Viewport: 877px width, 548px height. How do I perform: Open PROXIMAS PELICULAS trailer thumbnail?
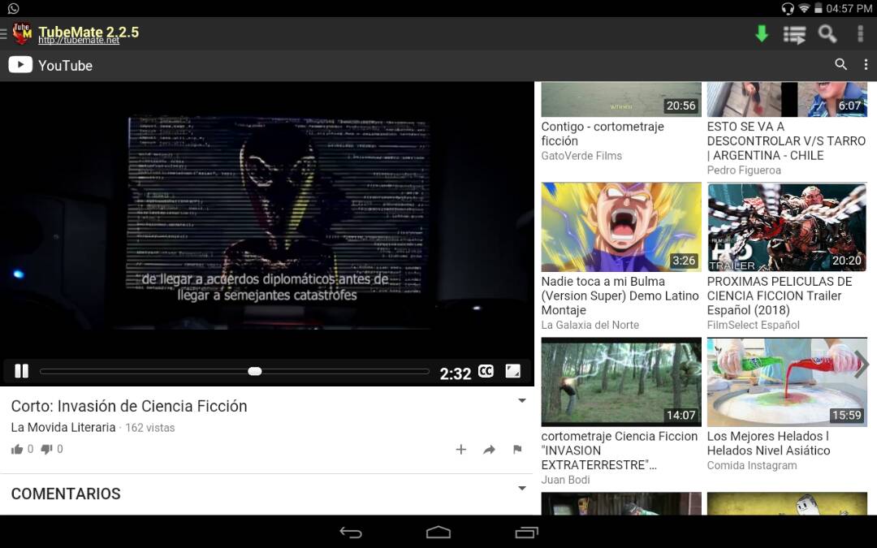click(x=787, y=227)
